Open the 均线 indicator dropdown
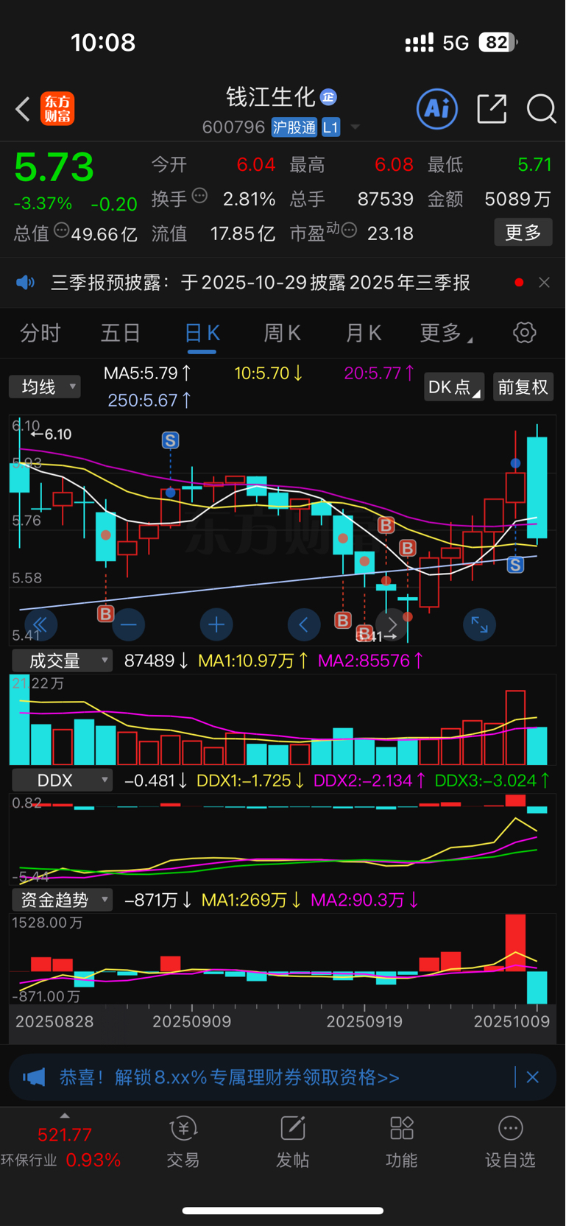 [x=45, y=387]
